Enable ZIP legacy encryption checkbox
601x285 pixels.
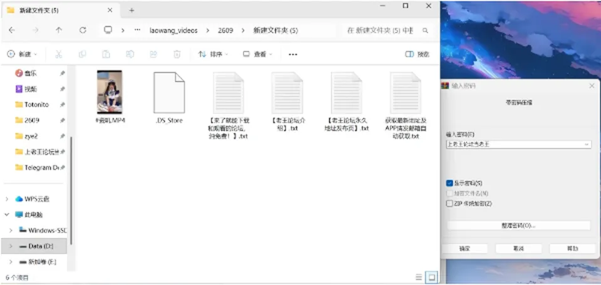coord(449,204)
